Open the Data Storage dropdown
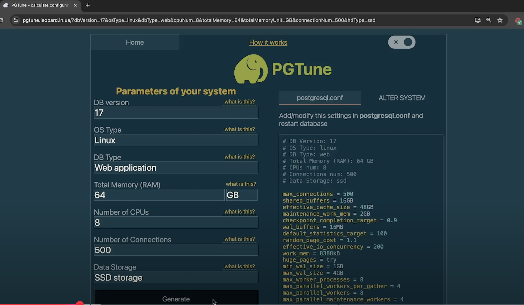 [176, 277]
